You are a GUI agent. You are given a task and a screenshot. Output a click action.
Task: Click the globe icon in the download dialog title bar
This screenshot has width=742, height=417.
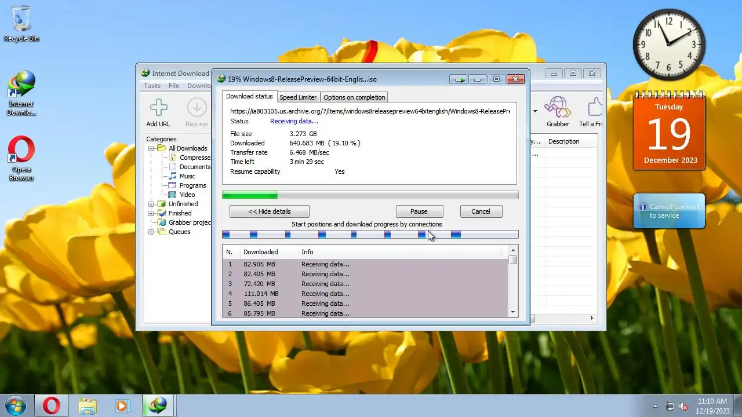tap(221, 79)
